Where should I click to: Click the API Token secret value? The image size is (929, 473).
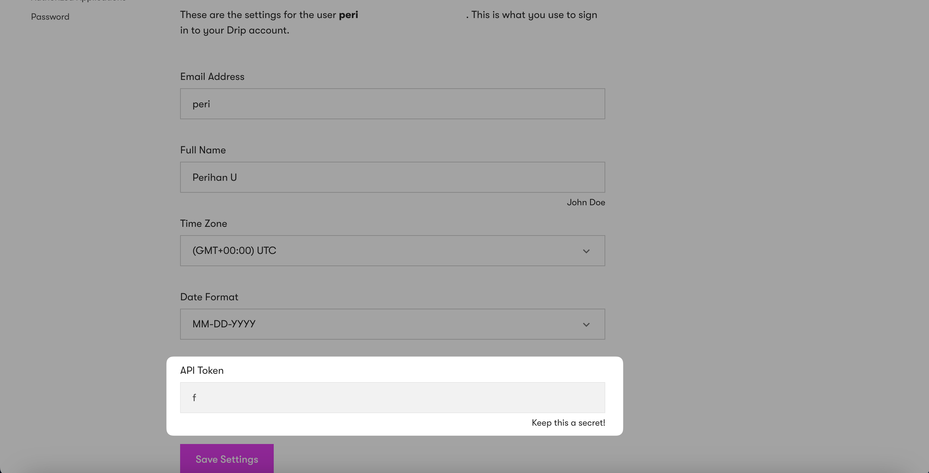pos(195,397)
